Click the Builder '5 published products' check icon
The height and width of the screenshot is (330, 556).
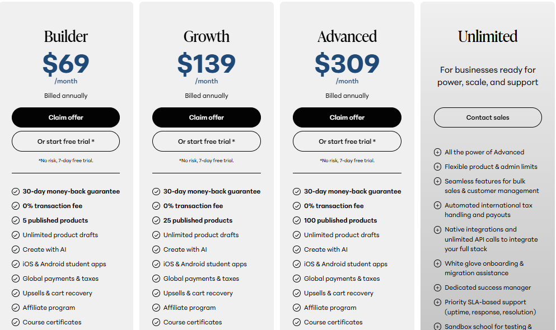(16, 220)
